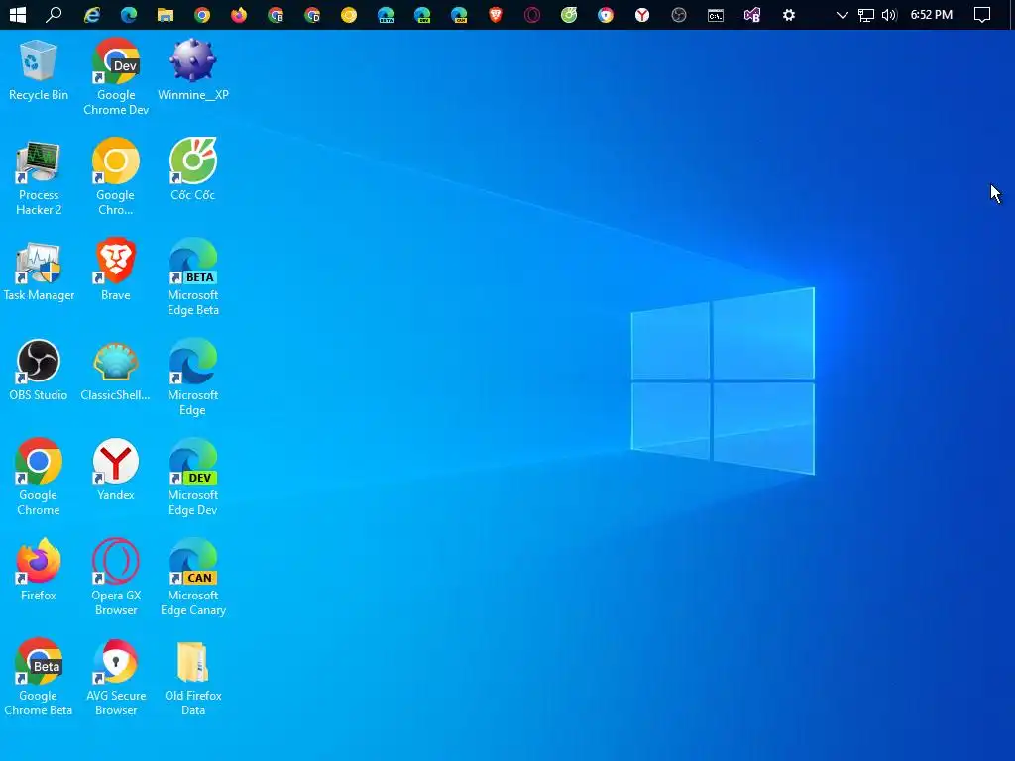The image size is (1015, 761).
Task: Select the Brave desktop shortcut
Action: tap(116, 271)
